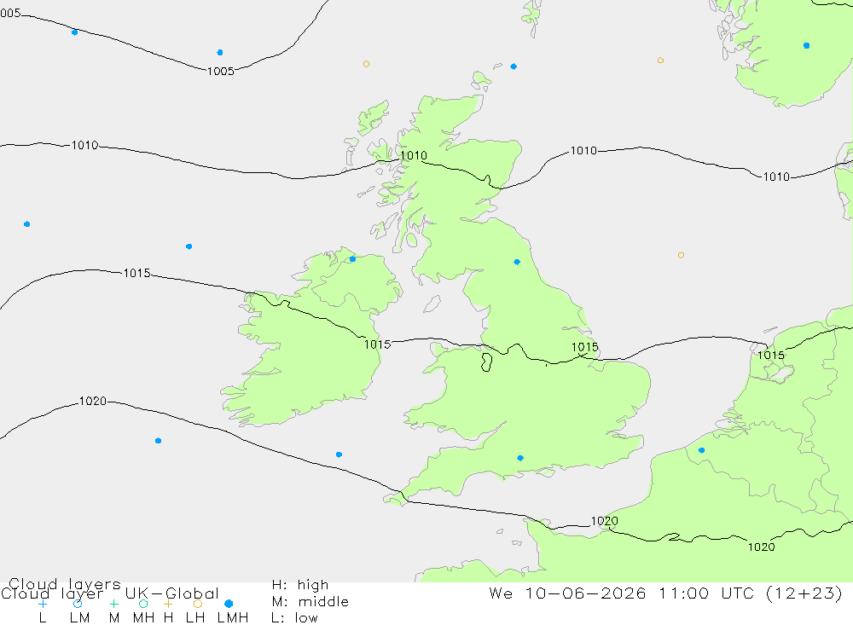
Task: Click the orange circle LH legend symbol
Action: tap(198, 604)
